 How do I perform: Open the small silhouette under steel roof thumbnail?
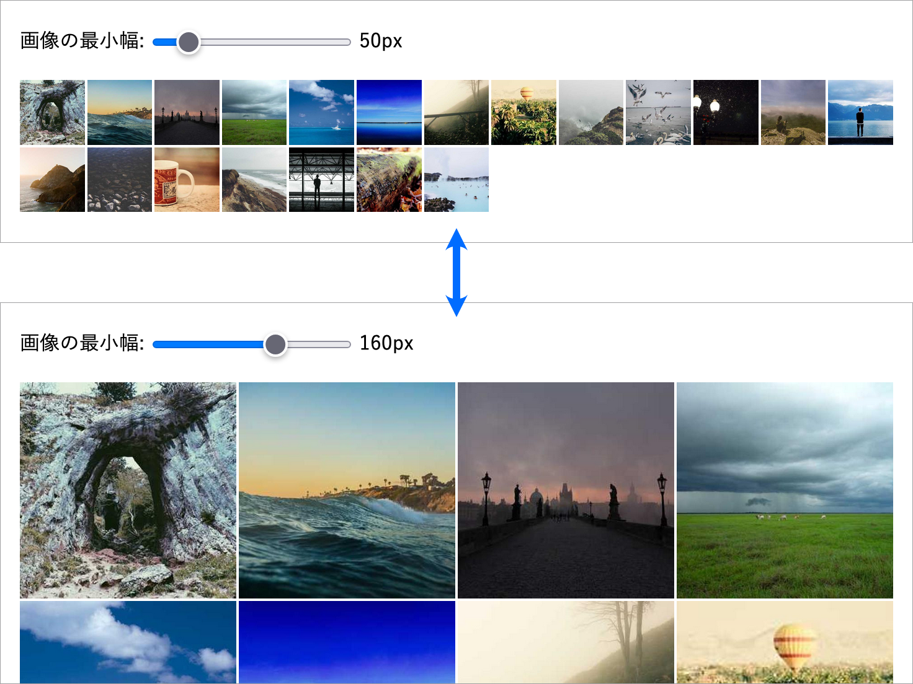point(321,180)
